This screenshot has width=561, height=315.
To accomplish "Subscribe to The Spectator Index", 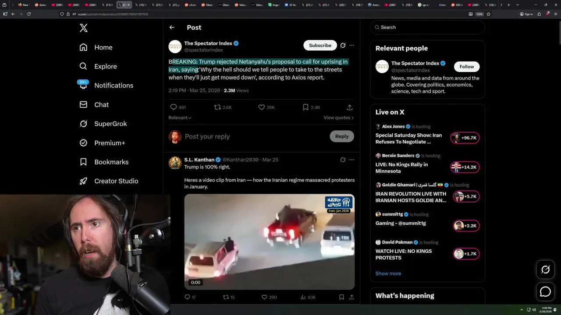I will (x=320, y=45).
